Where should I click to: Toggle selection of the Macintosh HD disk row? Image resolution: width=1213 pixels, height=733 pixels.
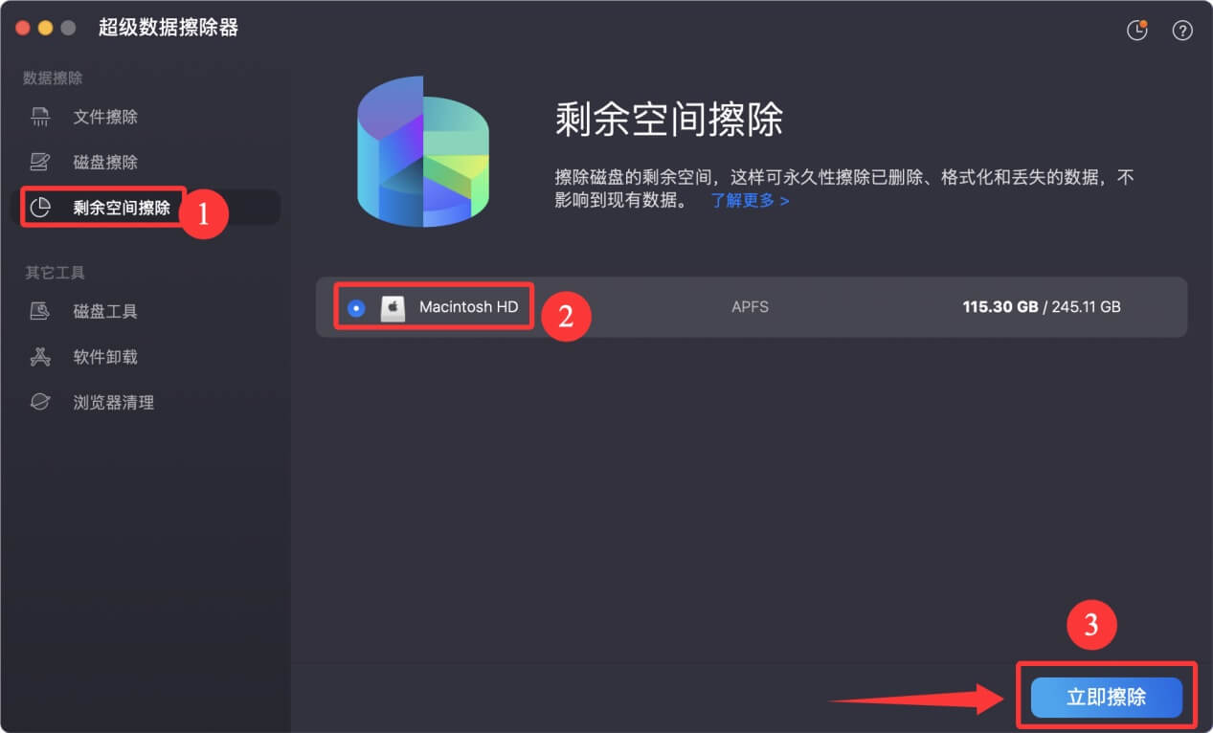[x=670, y=306]
